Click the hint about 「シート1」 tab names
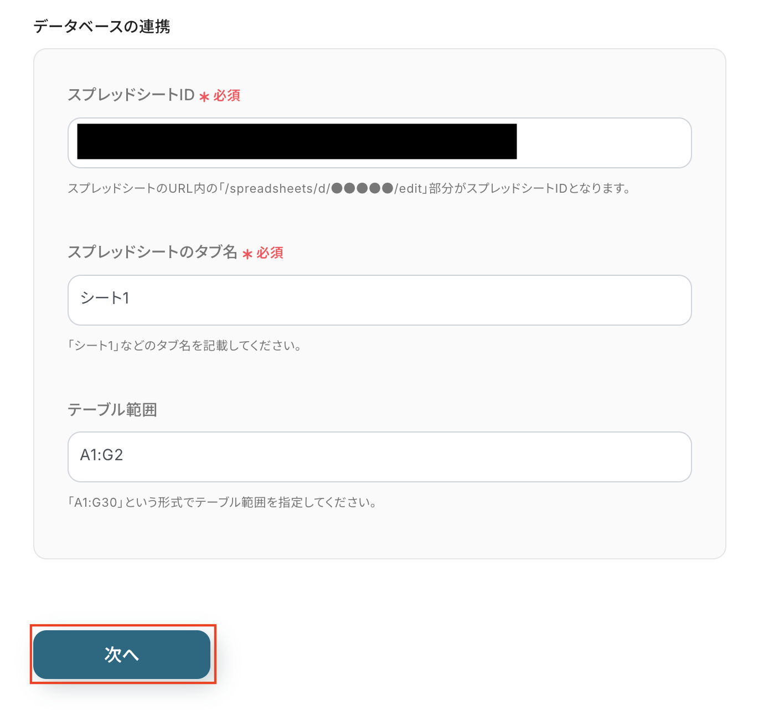Screen dimensions: 774x710 tap(185, 346)
